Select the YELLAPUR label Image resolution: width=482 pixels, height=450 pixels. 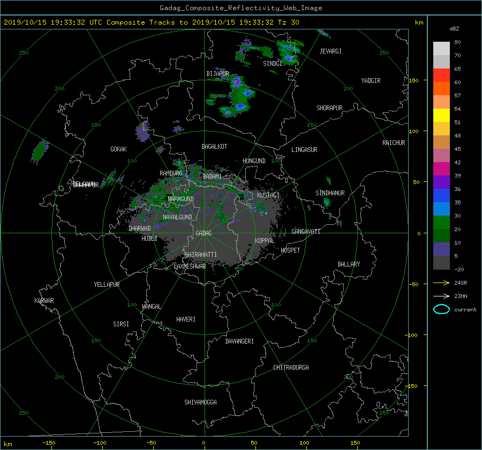tap(107, 285)
